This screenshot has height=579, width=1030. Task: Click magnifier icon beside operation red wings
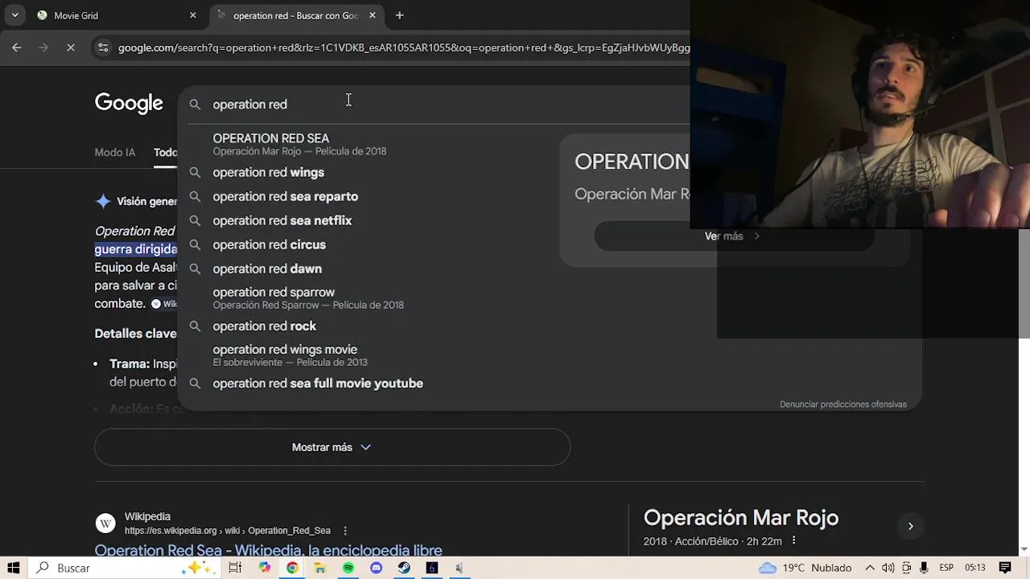tap(195, 172)
